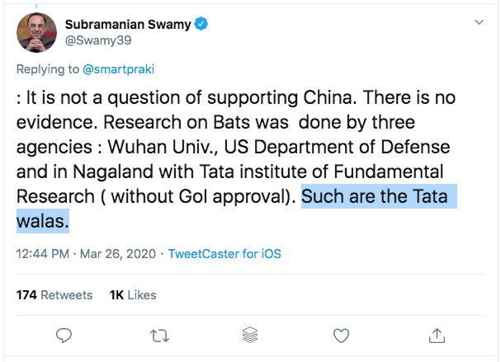Expand the tweet options chevron menu

(478, 22)
